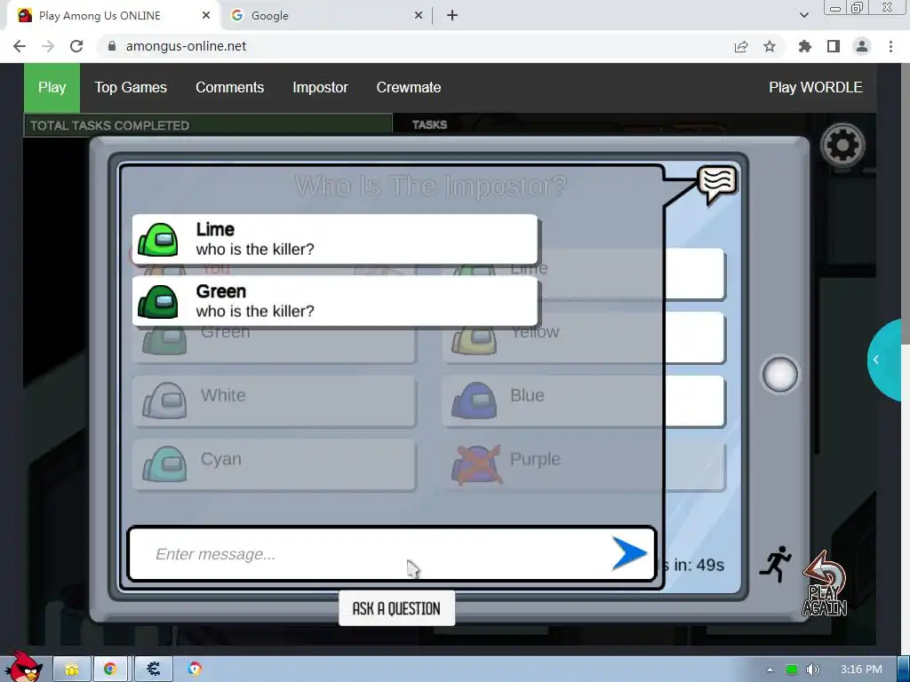Toggle the chat speech bubble icon

[717, 184]
